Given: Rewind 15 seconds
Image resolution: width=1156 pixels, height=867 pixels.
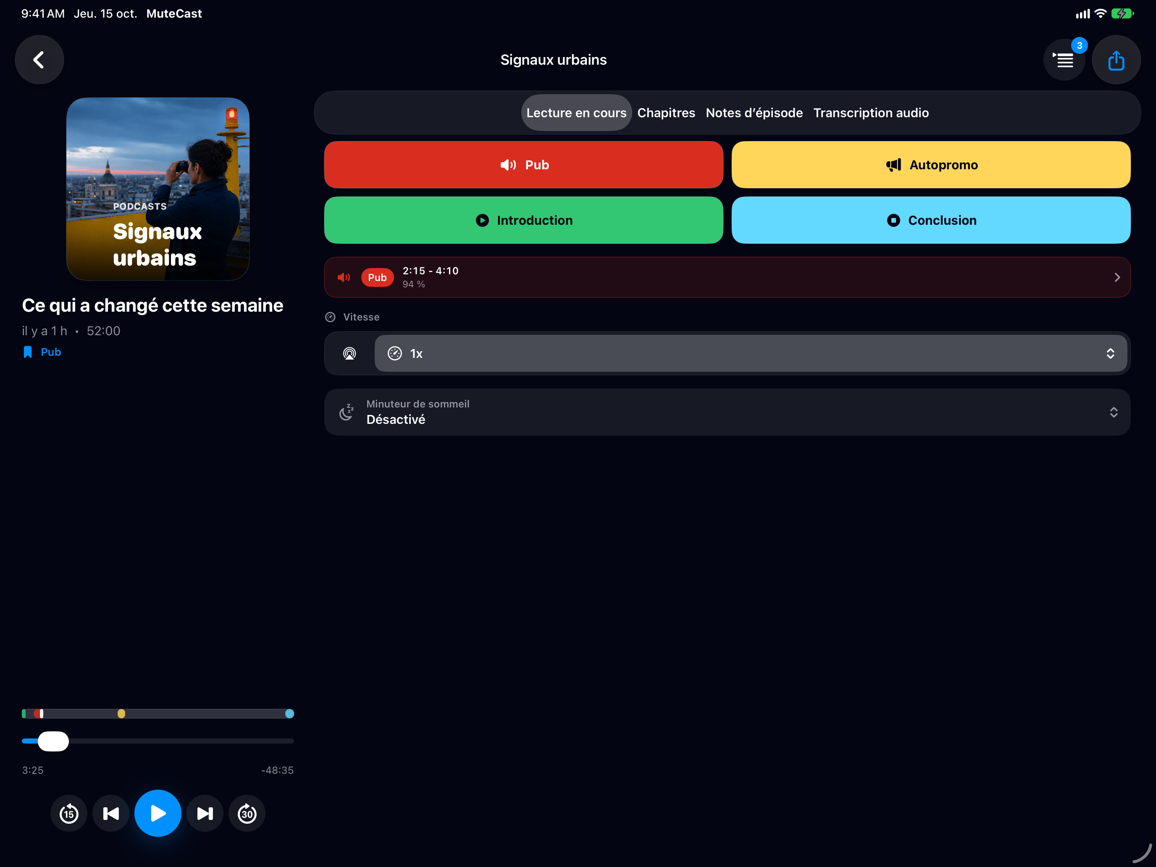Looking at the screenshot, I should (69, 813).
